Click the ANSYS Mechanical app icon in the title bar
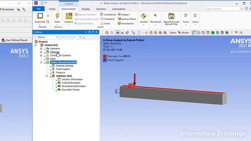Image resolution: width=251 pixels, height=141 pixels. 36,3
